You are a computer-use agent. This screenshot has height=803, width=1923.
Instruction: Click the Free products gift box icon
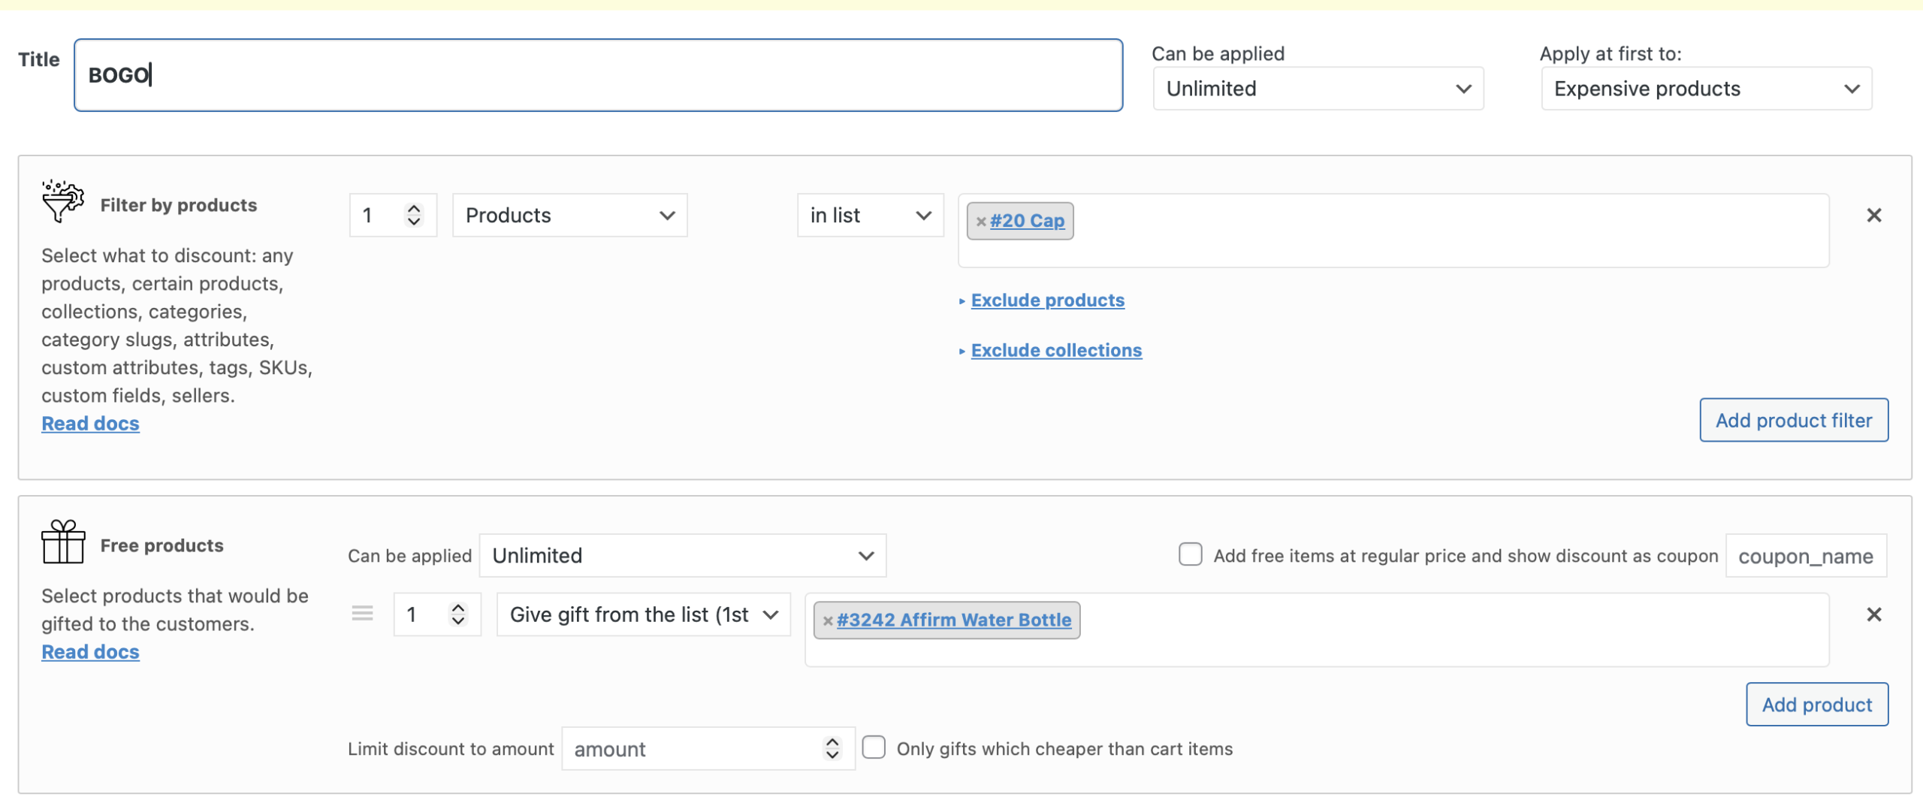[x=62, y=542]
